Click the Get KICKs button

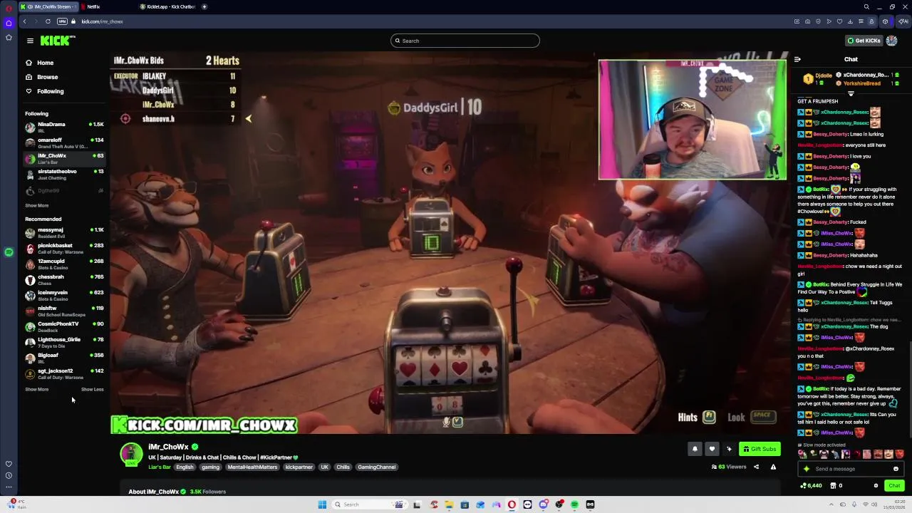[864, 41]
